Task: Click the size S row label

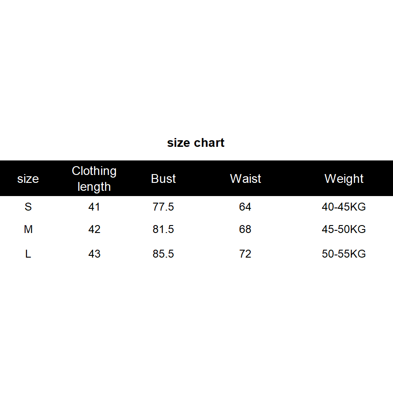Action: click(x=28, y=207)
